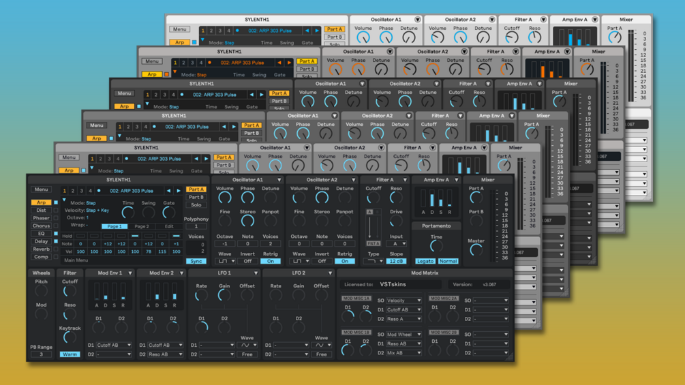Enable Dist effect checkbox, front window

point(56,211)
